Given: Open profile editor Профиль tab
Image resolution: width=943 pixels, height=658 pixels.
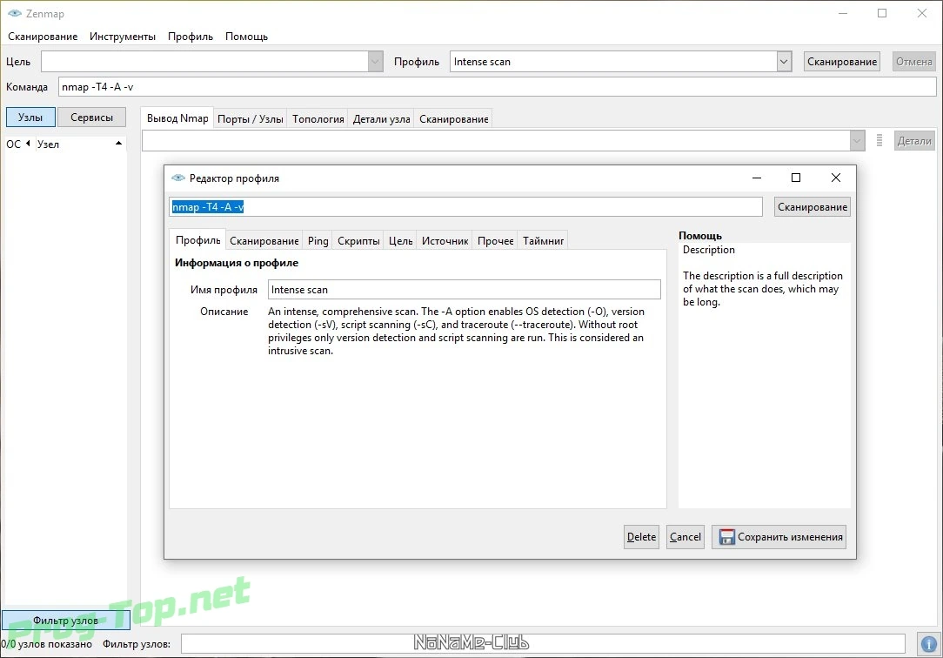Looking at the screenshot, I should (x=197, y=240).
